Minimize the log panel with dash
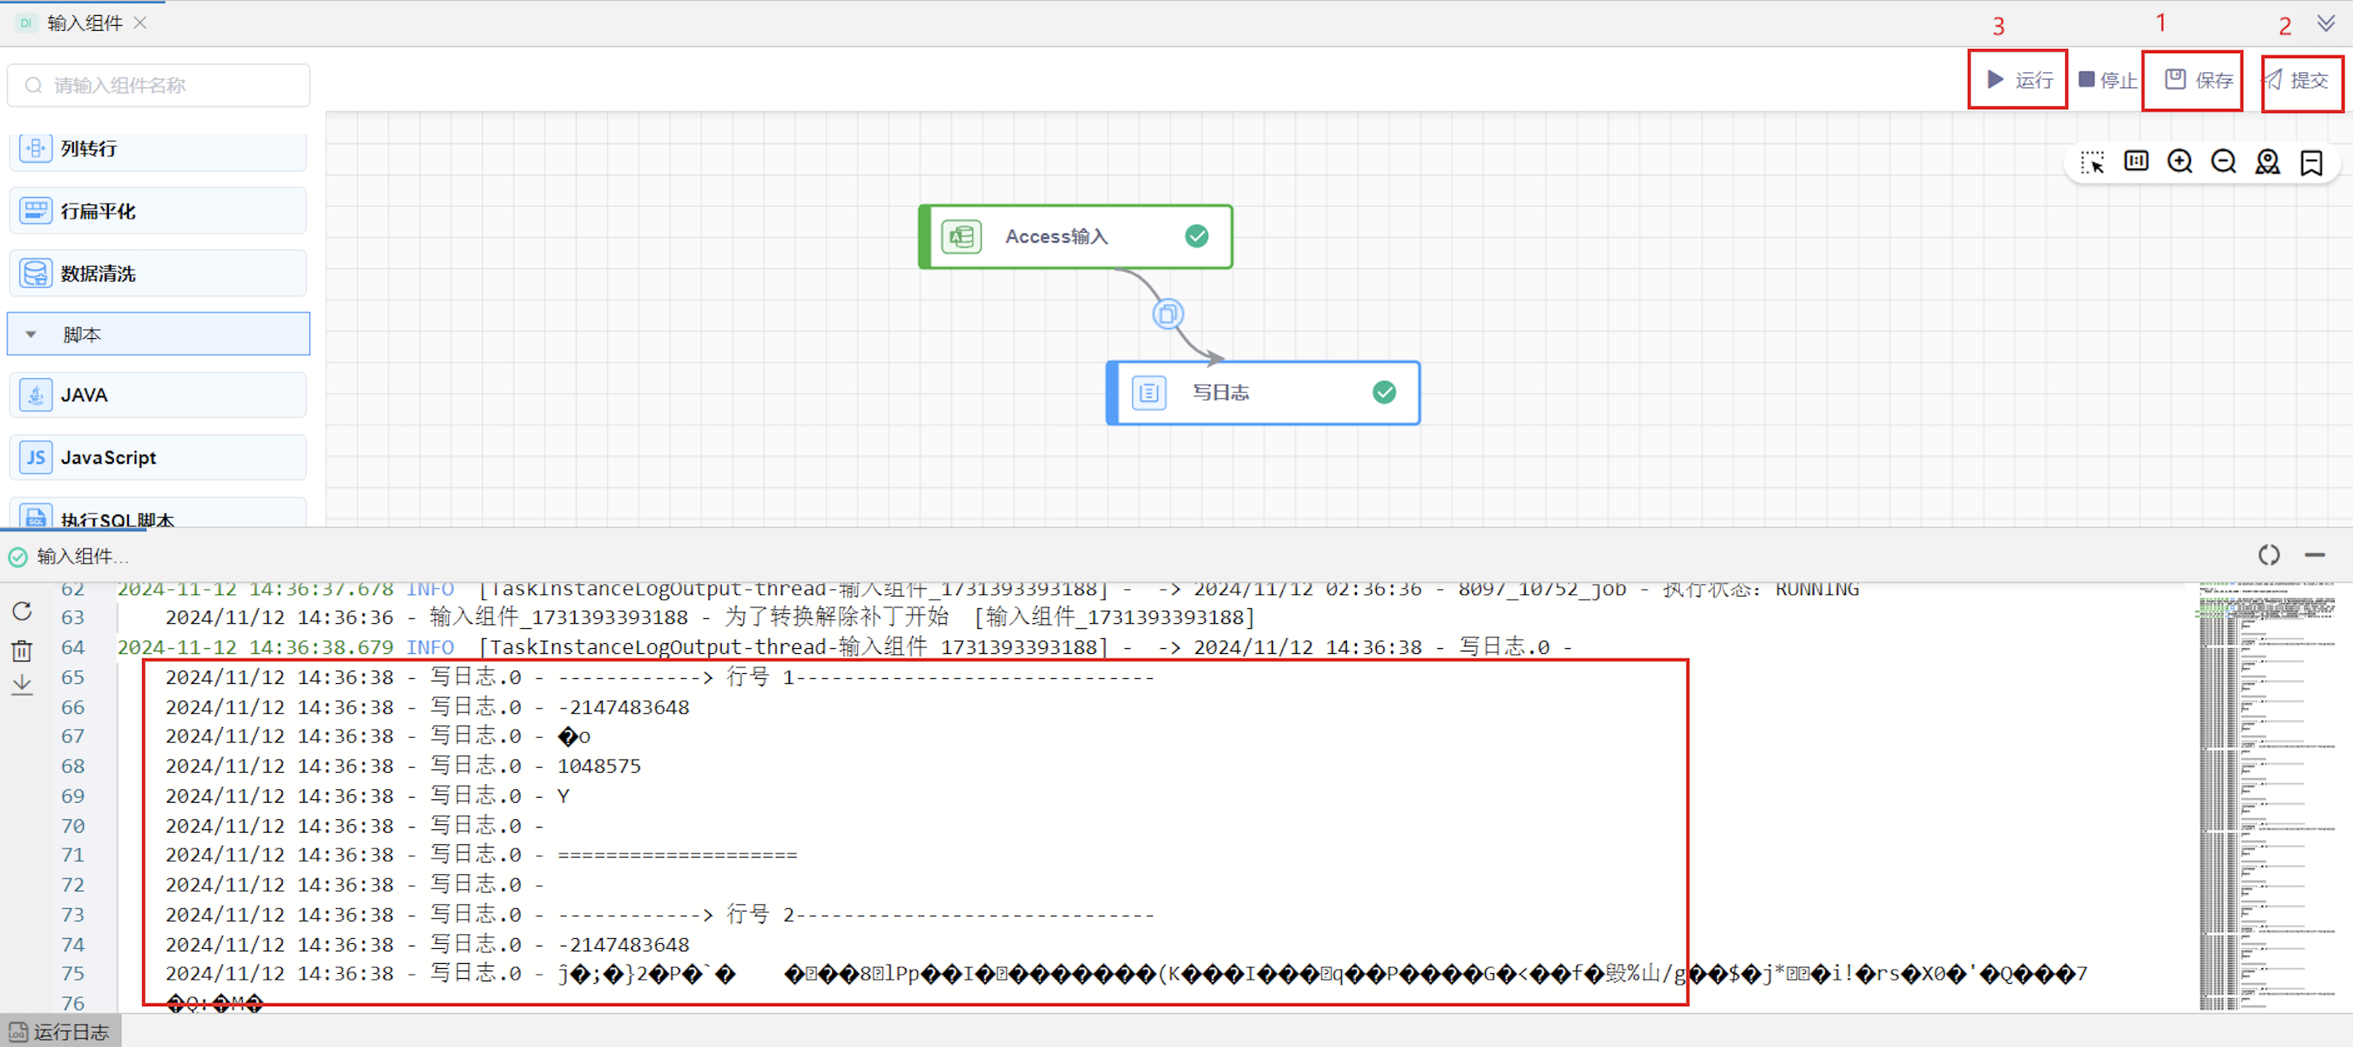This screenshot has width=2353, height=1047. (x=2314, y=554)
